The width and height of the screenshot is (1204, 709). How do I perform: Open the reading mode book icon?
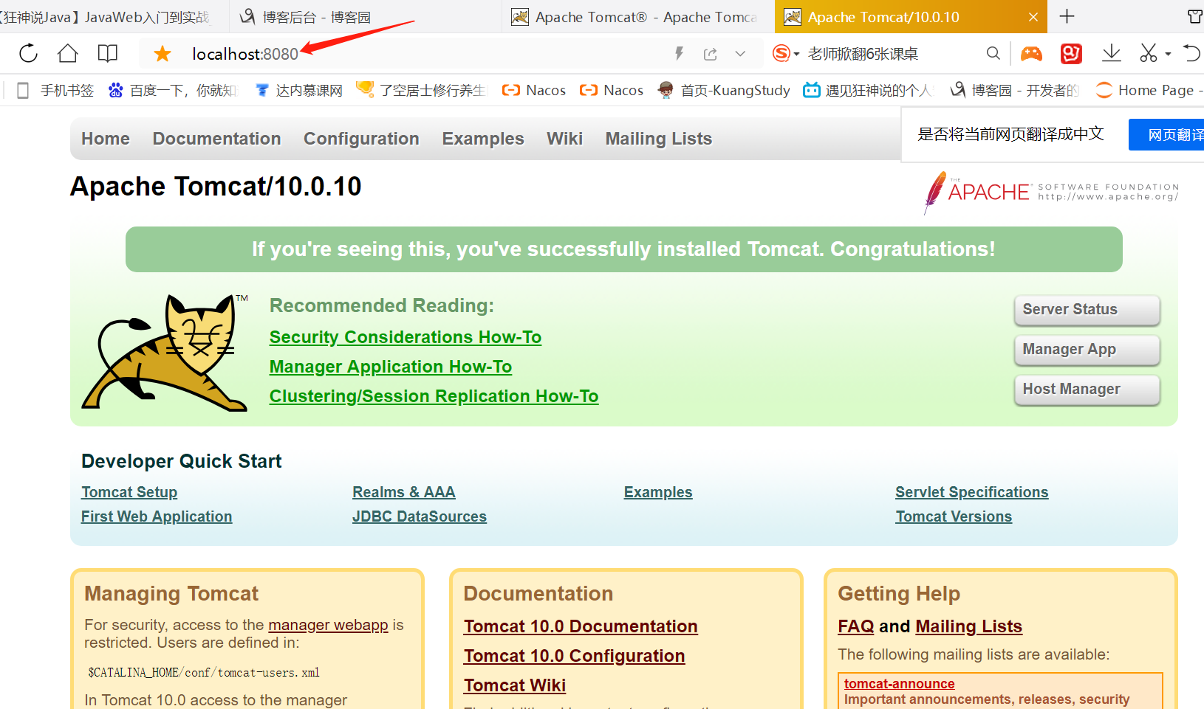108,53
